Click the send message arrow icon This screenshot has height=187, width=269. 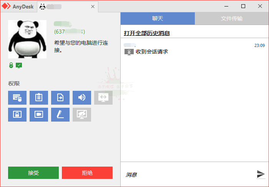[261, 174]
